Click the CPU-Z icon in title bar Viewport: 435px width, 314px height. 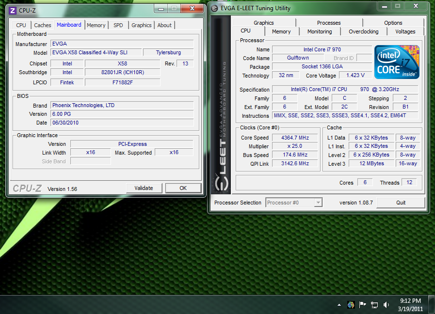tap(13, 10)
